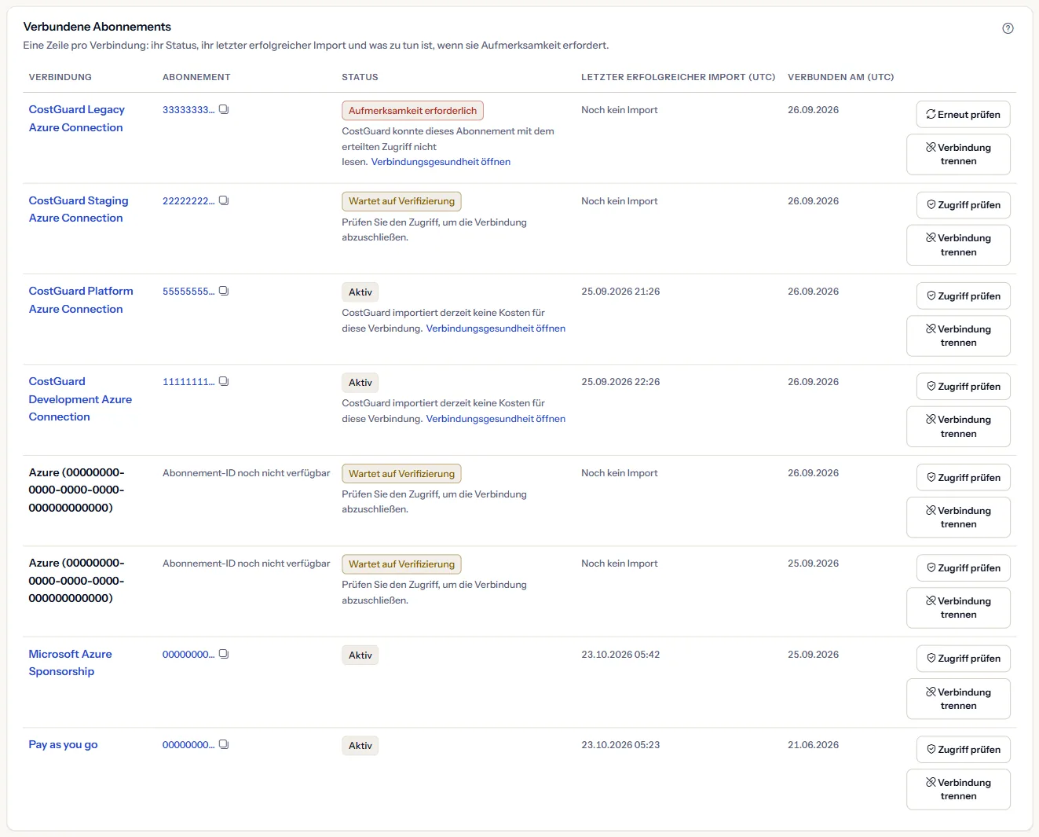Check access for CostGuard Platform connection
The image size is (1039, 837).
[963, 296]
